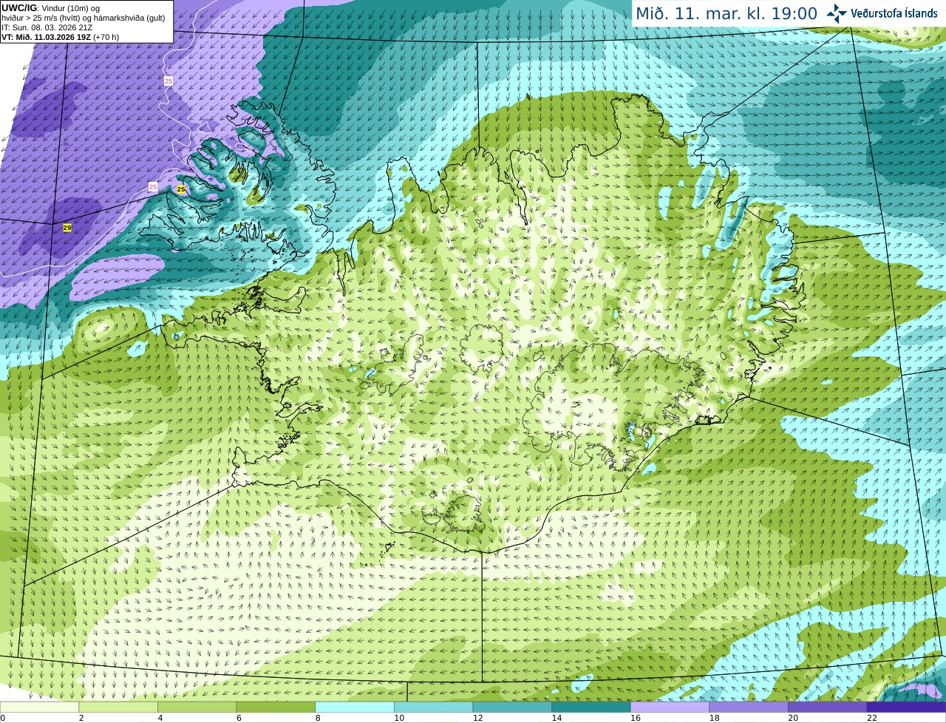Click the scale value 18 on legend

click(x=715, y=718)
